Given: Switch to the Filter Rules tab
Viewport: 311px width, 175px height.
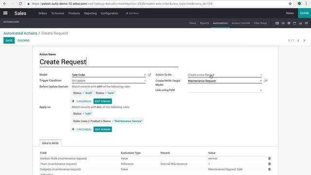Looking at the screenshot, I should pos(260,23).
